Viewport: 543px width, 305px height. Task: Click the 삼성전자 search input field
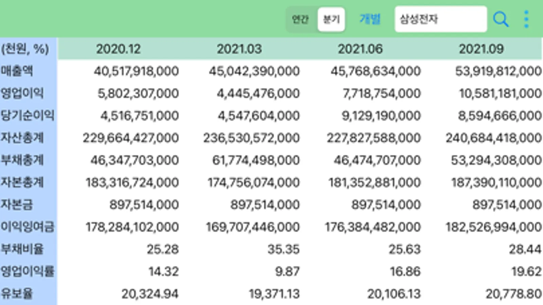(x=440, y=19)
